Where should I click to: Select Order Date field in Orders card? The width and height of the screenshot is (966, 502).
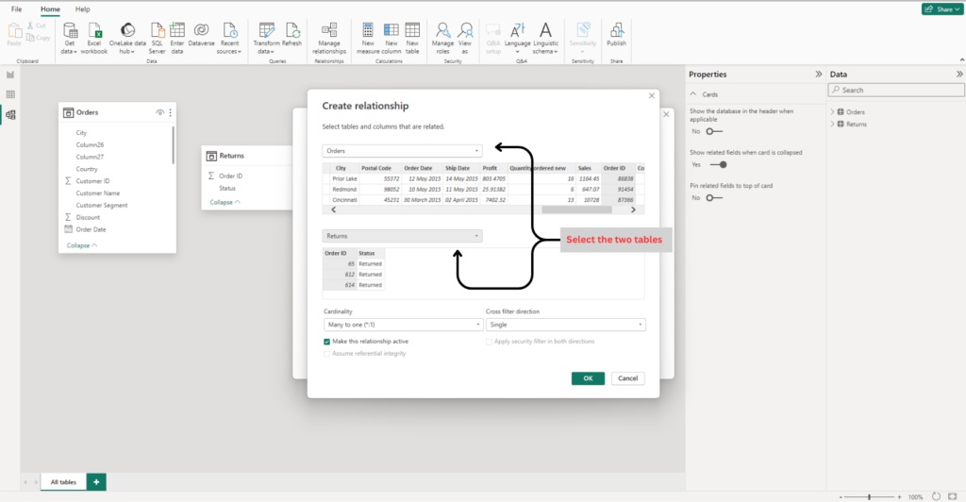[91, 229]
